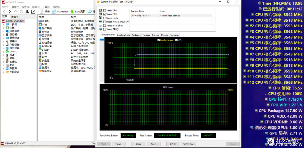This screenshot has width=304, height=148.
Task: Open the 性能测试 icon in the page list
Action: pos(40,71)
